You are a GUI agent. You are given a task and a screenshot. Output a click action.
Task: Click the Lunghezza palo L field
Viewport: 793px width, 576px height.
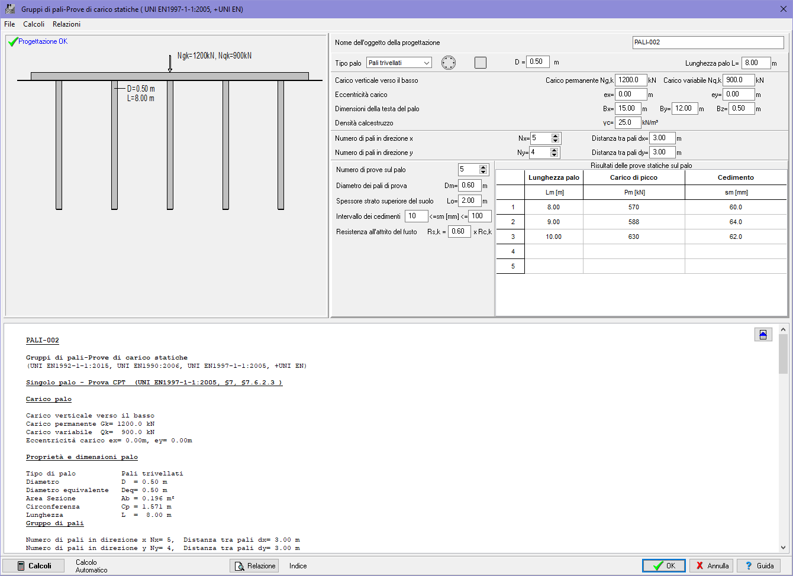click(x=756, y=63)
